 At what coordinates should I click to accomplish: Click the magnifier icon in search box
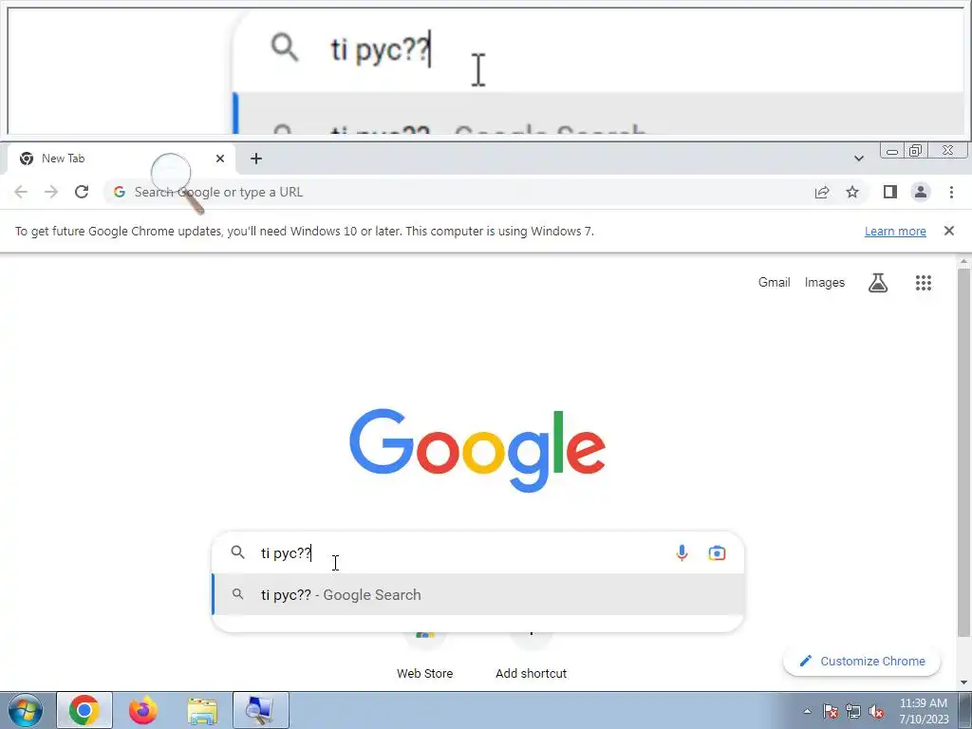pyautogui.click(x=237, y=551)
